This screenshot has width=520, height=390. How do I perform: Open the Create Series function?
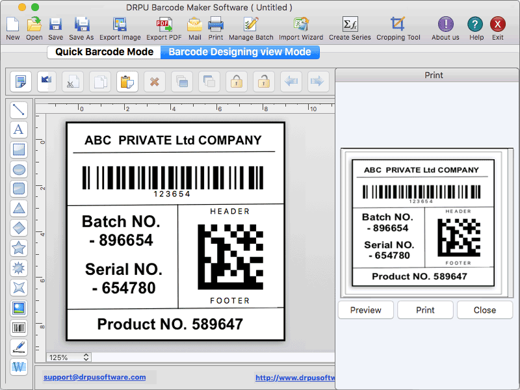(x=350, y=27)
